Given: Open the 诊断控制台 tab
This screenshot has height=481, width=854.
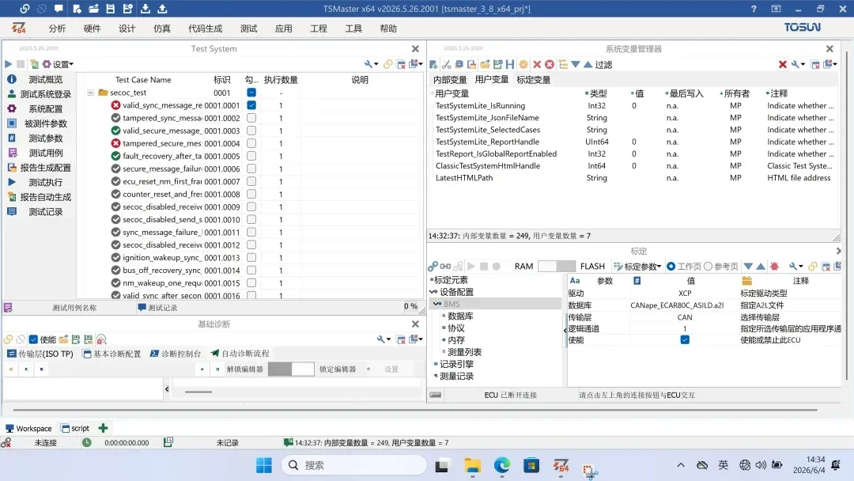Looking at the screenshot, I should click(176, 354).
